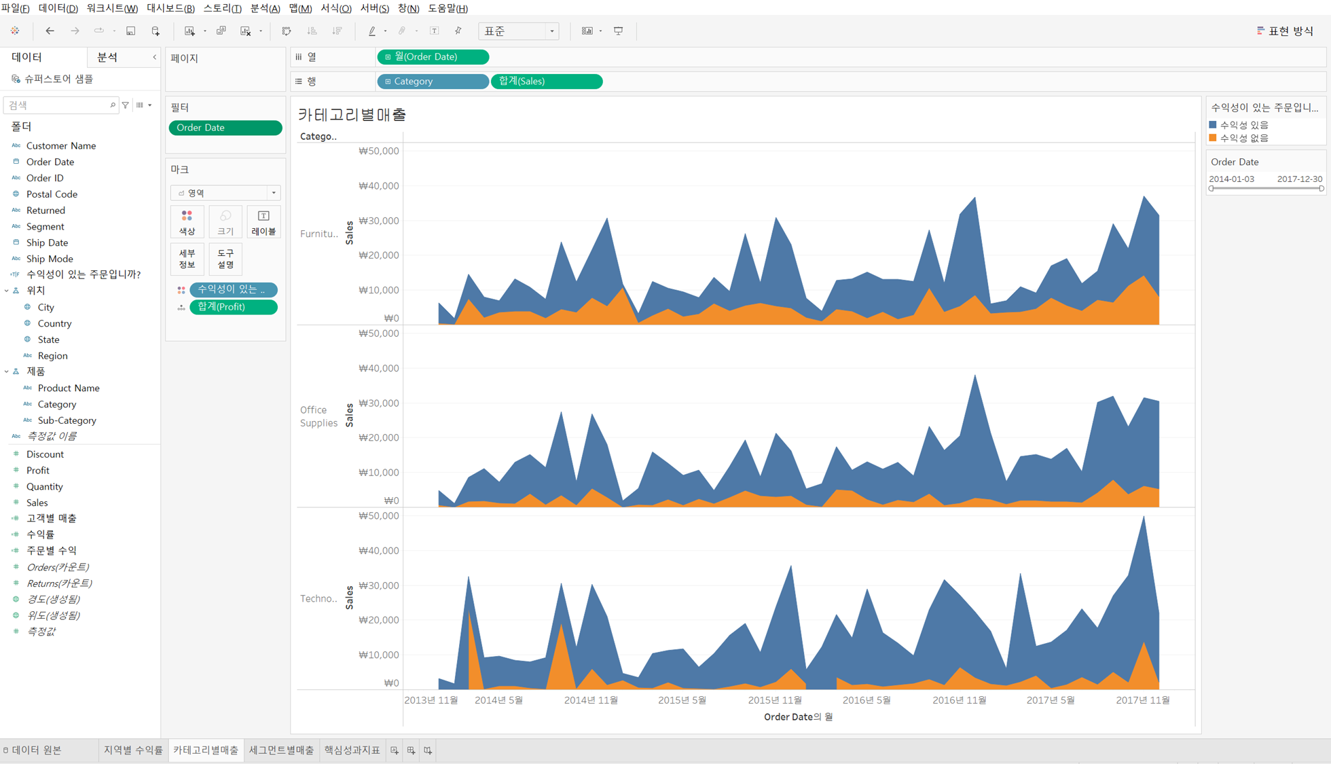
Task: Collapse the data side pane arrow
Action: pos(154,57)
